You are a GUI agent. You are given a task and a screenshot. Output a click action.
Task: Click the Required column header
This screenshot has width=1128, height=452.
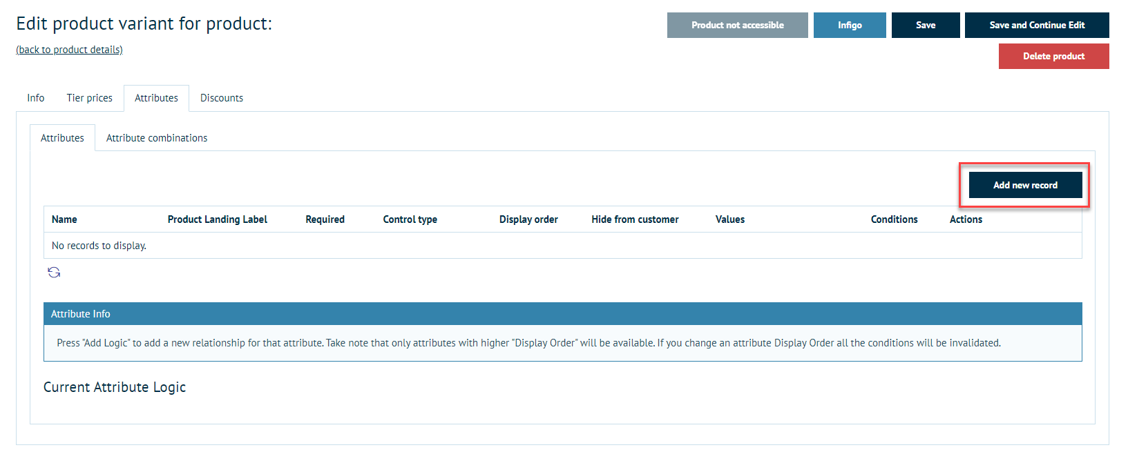click(x=325, y=219)
